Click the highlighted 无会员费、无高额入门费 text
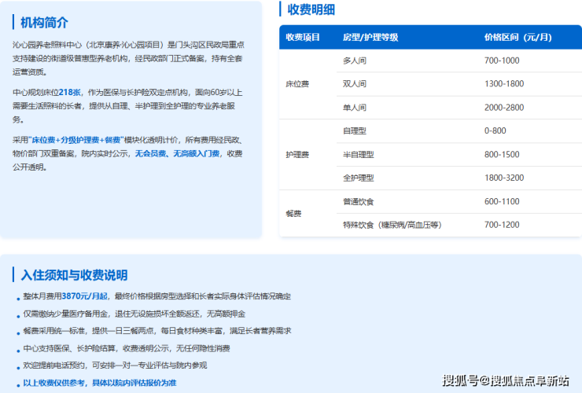The height and width of the screenshot is (393, 582). (x=178, y=153)
